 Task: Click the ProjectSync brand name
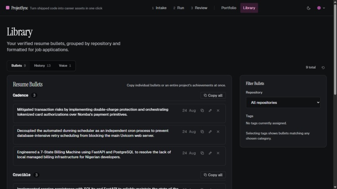(20, 8)
